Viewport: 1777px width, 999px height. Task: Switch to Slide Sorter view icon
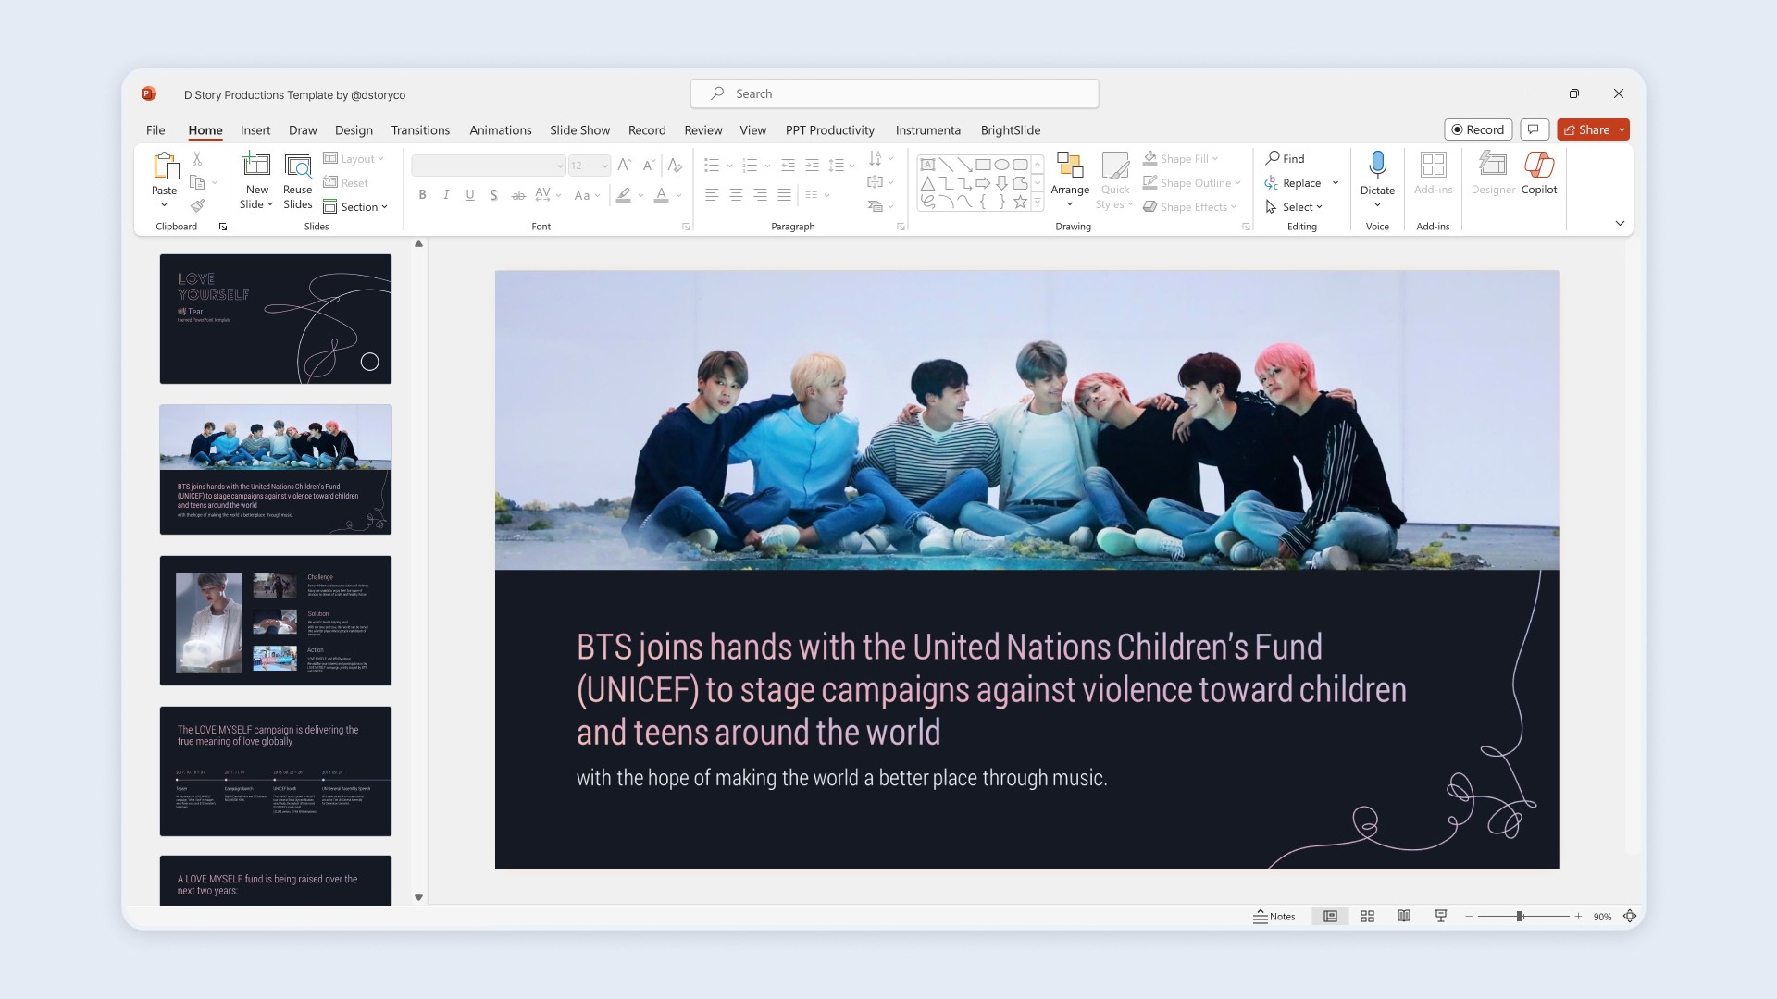1367,916
